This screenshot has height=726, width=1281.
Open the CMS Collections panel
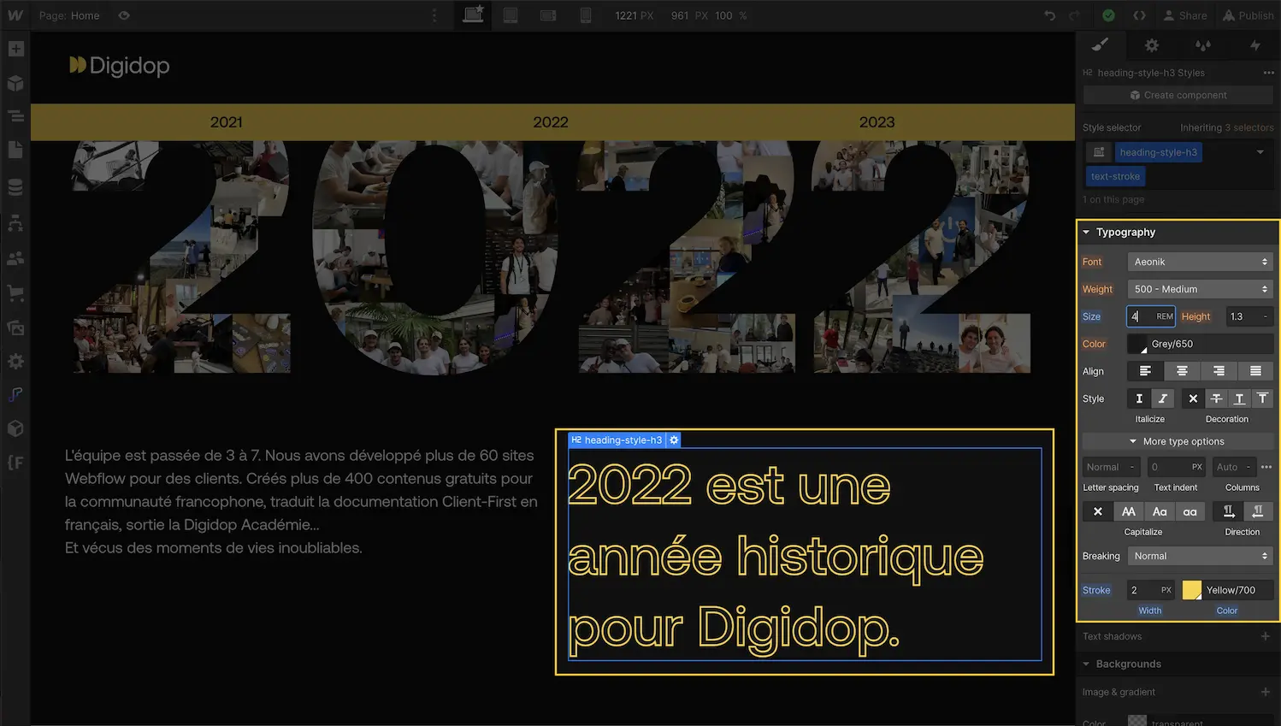pos(15,186)
